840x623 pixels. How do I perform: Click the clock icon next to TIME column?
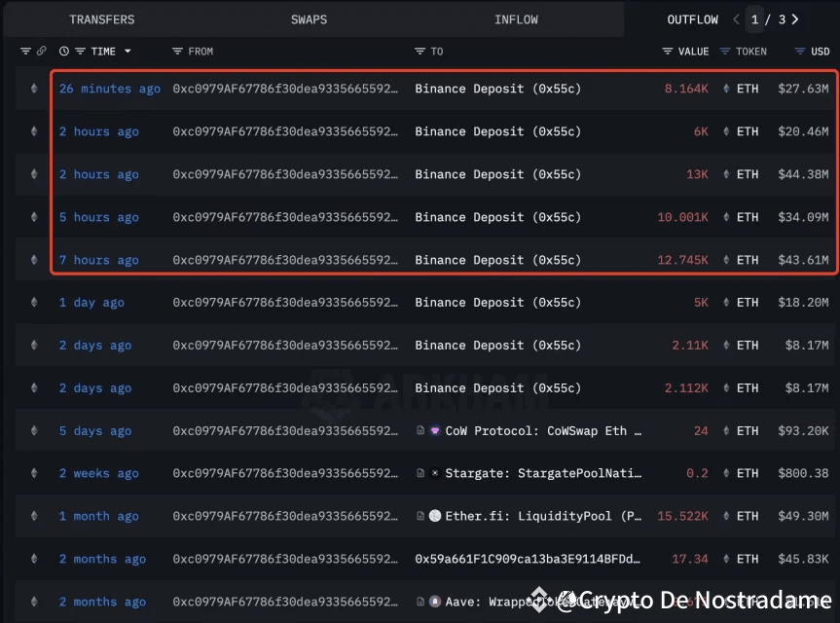click(63, 51)
